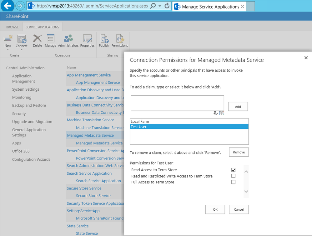Check Full Access to Term Store

pos(234,182)
